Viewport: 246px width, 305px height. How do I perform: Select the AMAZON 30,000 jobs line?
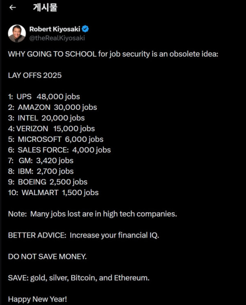(52, 107)
